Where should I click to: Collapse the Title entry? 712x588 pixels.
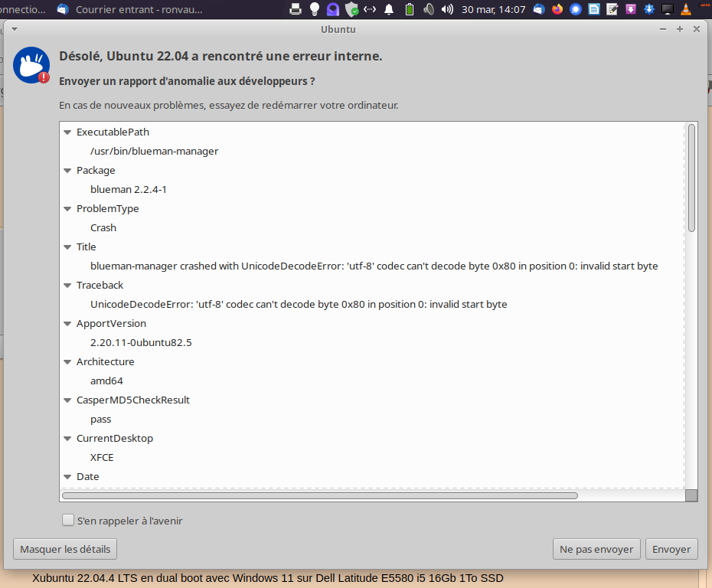point(67,247)
